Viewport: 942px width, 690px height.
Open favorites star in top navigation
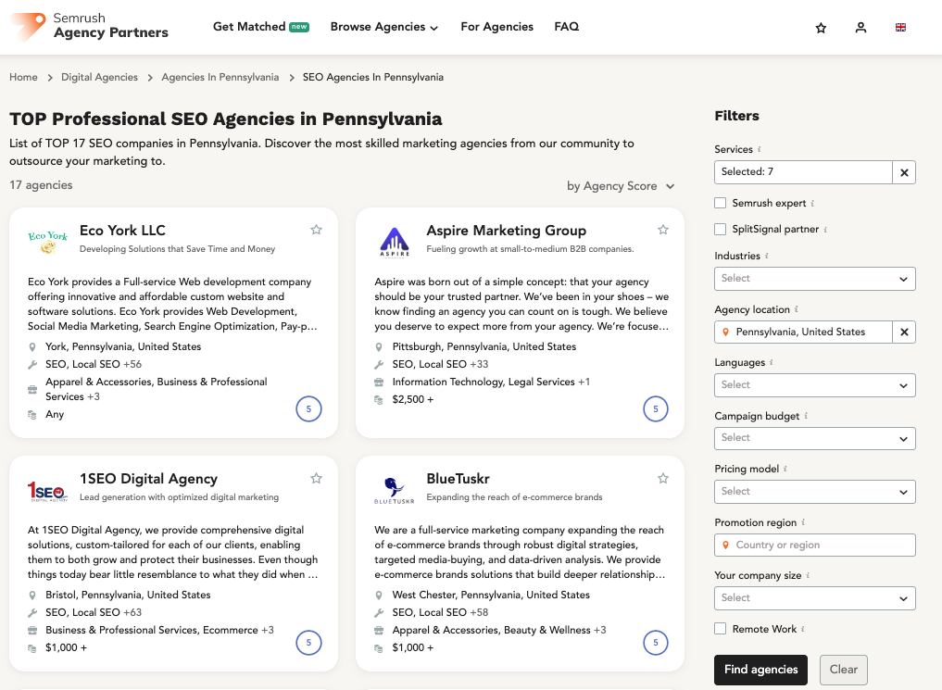coord(821,28)
